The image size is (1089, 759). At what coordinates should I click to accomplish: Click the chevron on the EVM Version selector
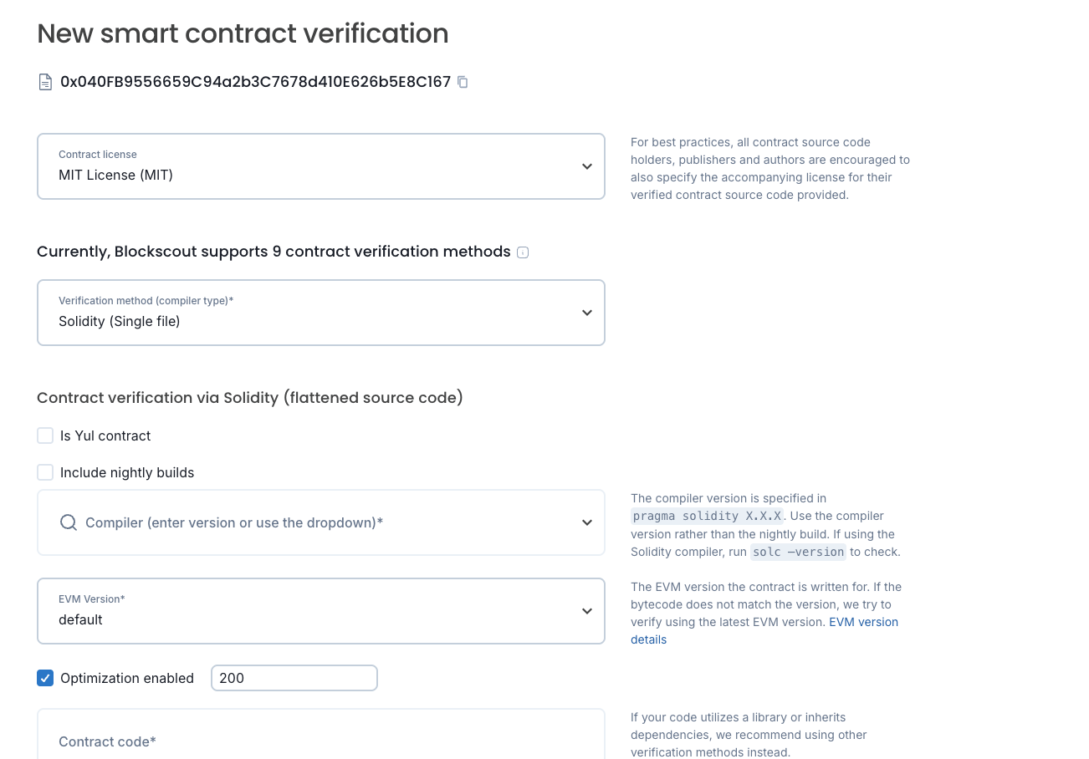click(587, 611)
